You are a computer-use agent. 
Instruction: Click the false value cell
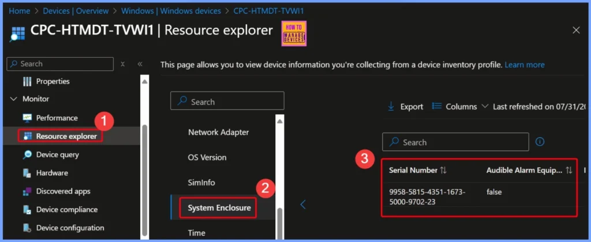coord(494,192)
